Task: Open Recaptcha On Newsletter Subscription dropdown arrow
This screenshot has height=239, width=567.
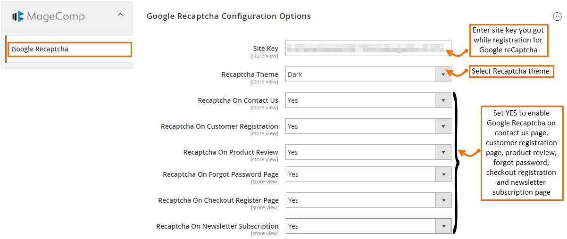Action: pos(443,226)
